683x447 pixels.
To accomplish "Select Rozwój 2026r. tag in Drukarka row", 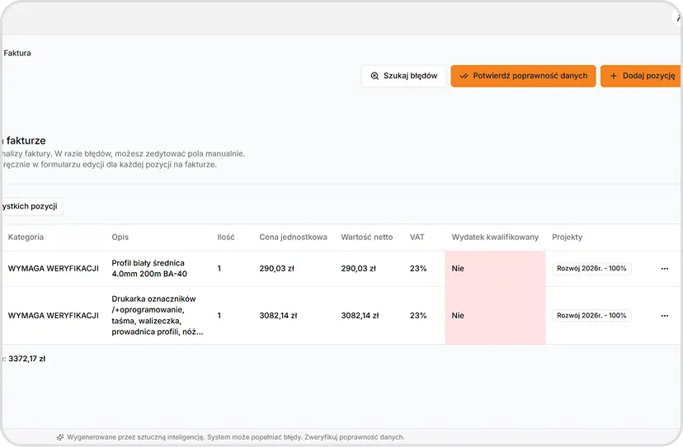I will 591,315.
